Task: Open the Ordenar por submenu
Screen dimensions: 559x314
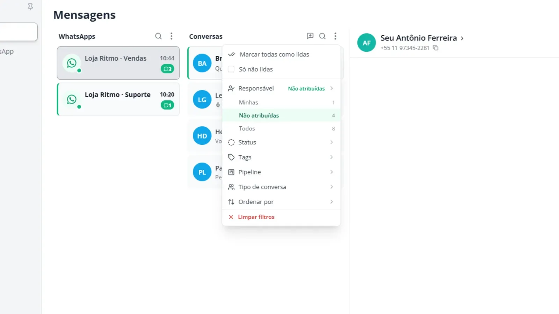Action: click(281, 202)
